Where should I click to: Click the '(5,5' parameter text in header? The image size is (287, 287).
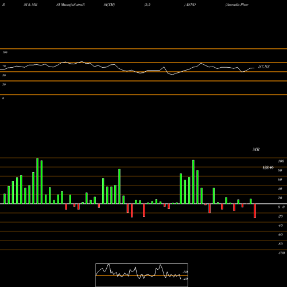[x=148, y=5]
